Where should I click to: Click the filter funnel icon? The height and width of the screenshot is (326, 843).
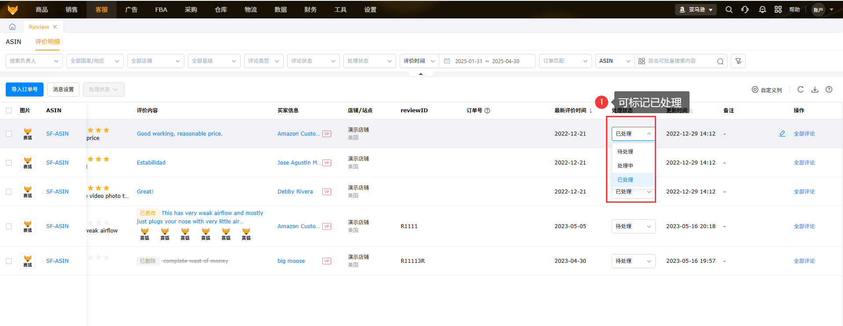738,61
